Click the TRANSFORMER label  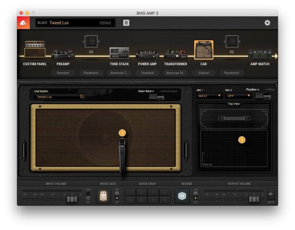coord(175,64)
